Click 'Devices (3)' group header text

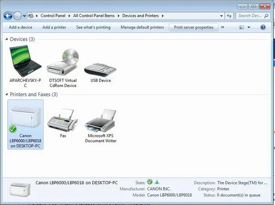pyautogui.click(x=22, y=39)
